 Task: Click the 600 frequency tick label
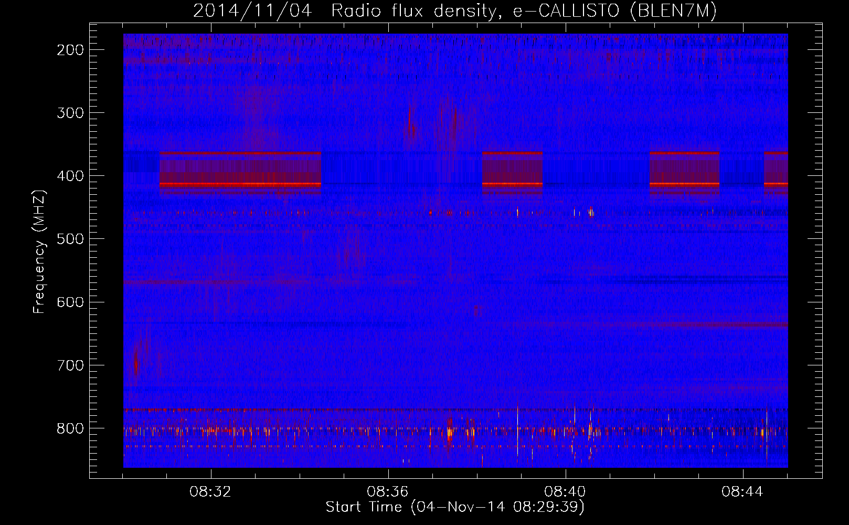pyautogui.click(x=70, y=302)
